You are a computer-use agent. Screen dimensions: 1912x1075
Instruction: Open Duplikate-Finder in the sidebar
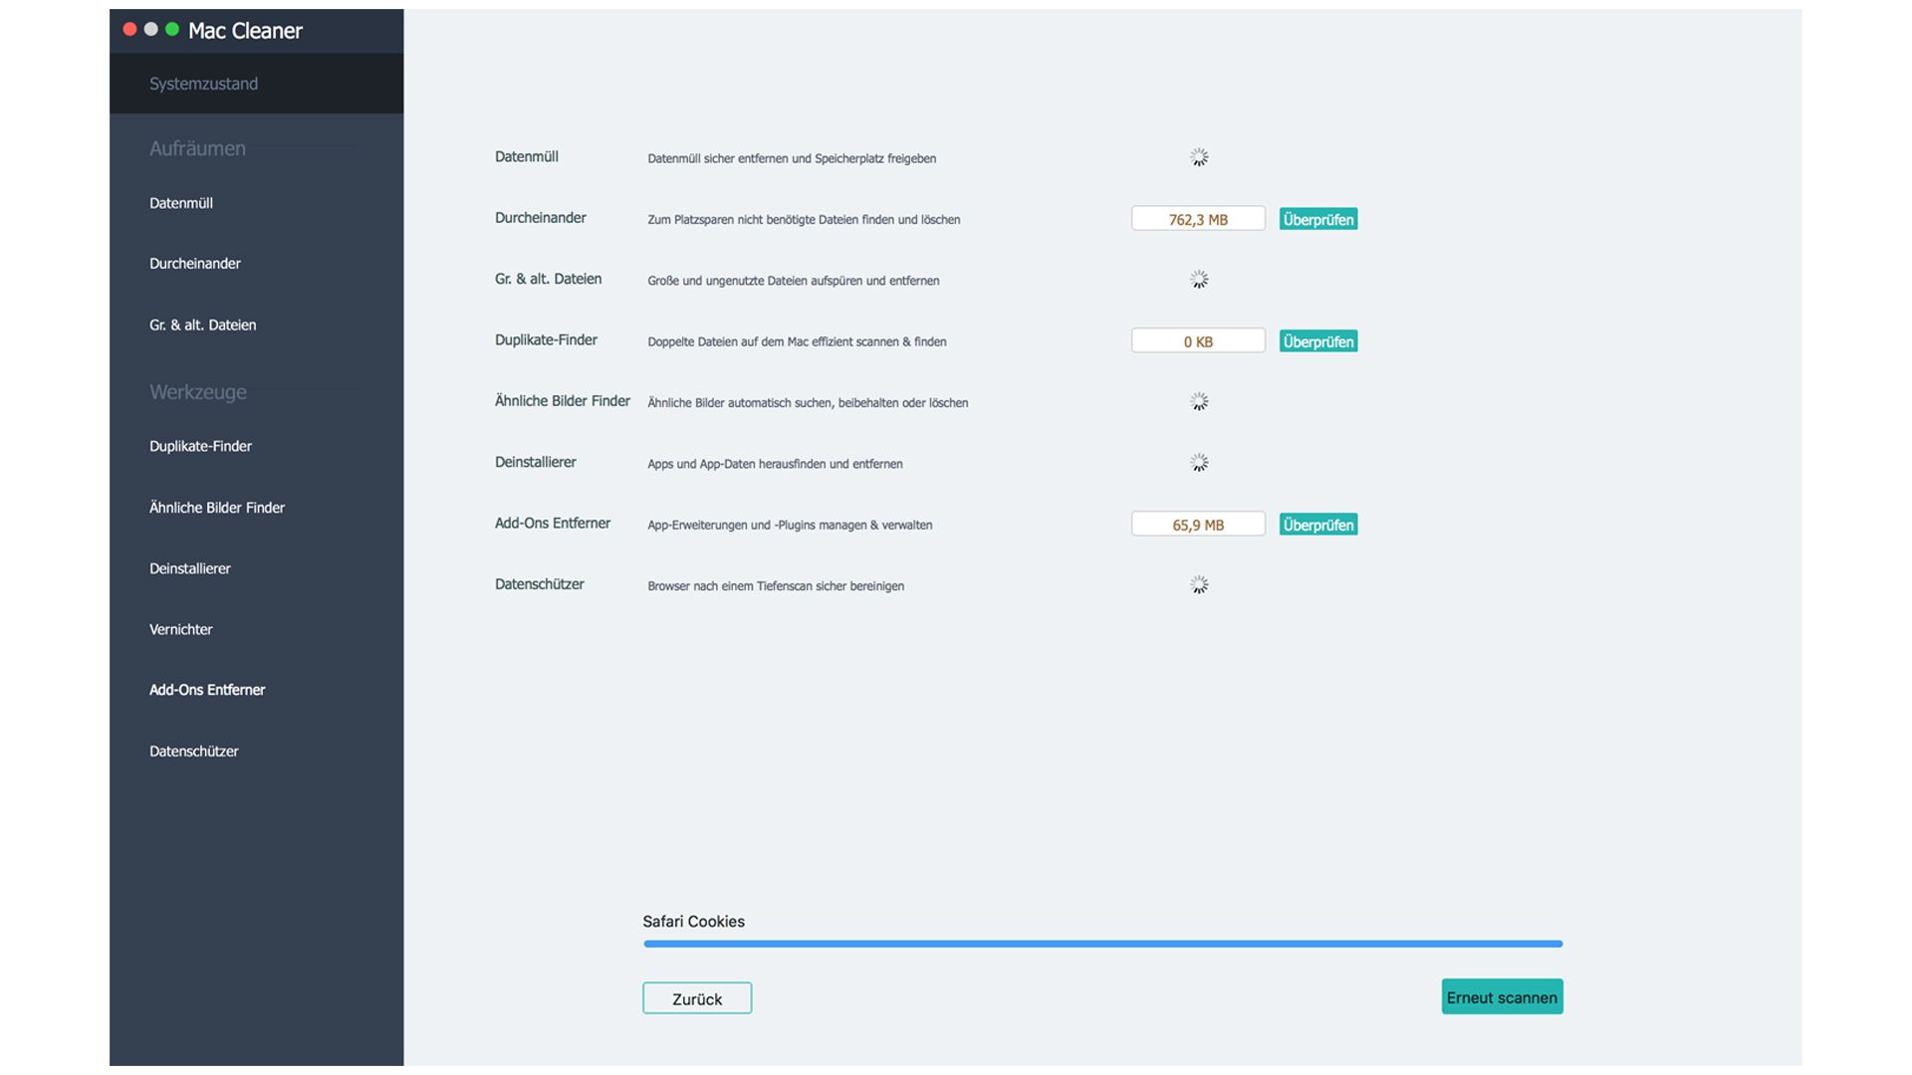200,446
